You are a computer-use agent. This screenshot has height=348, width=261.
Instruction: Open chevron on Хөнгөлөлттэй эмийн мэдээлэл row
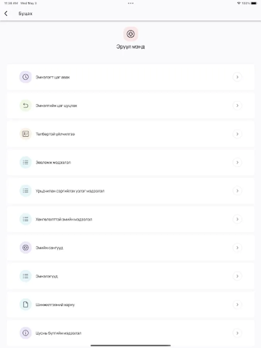pyautogui.click(x=237, y=219)
